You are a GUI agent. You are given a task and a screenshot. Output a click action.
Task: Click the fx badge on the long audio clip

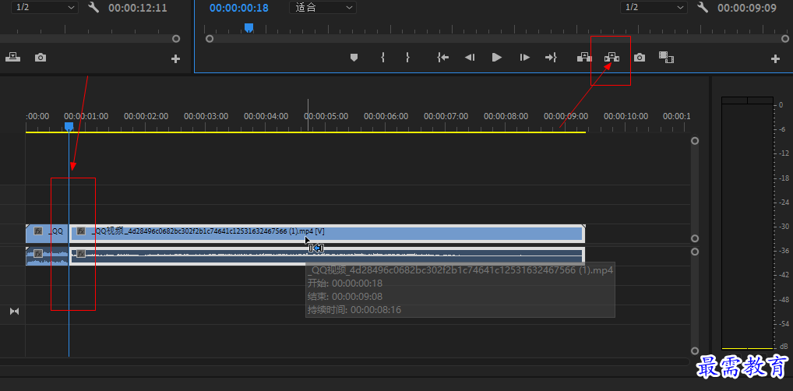point(81,253)
